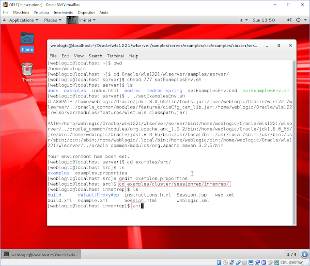This screenshot has width=310, height=266.
Task: Click 'setExamplesEnv.sh' in green in ls output
Action: click(266, 91)
